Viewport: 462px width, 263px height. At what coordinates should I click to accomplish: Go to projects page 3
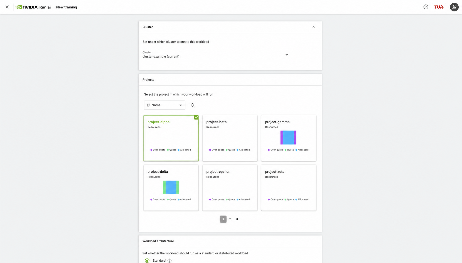point(237,219)
